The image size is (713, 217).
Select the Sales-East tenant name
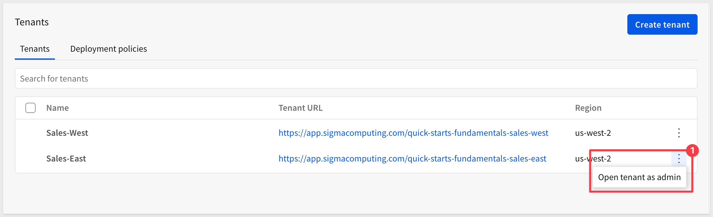[66, 159]
